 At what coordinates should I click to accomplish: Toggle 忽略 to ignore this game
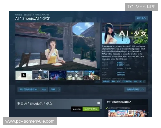(53, 89)
